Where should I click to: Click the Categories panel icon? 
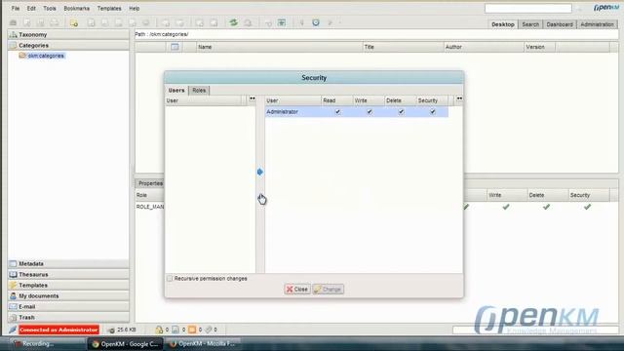(13, 46)
